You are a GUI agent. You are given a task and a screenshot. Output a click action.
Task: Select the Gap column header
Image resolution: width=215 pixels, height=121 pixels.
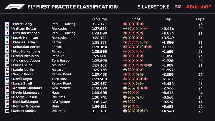168,19
